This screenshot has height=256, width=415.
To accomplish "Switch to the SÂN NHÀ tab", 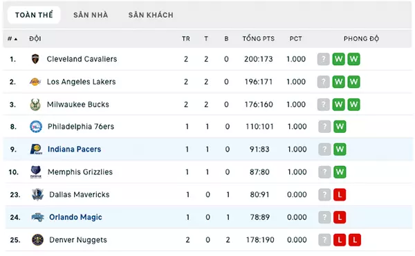I will 91,15.
